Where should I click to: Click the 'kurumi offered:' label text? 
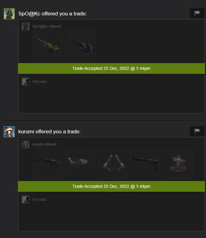[45, 144]
